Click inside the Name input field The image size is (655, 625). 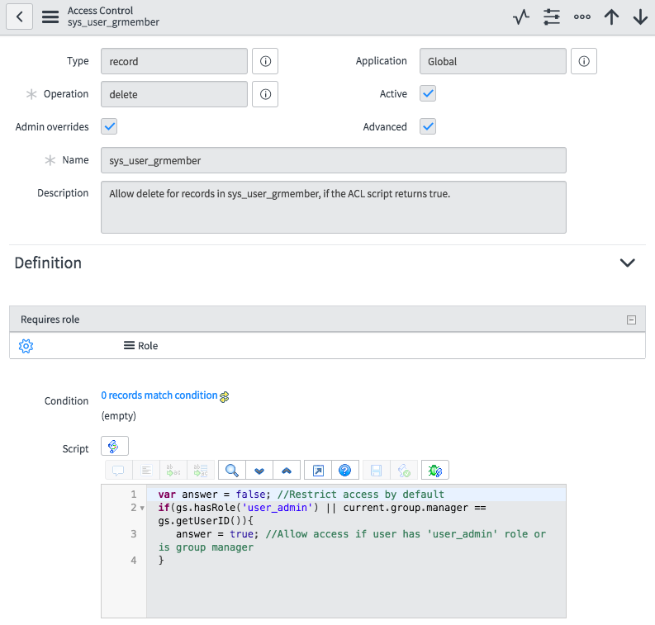[x=333, y=160]
